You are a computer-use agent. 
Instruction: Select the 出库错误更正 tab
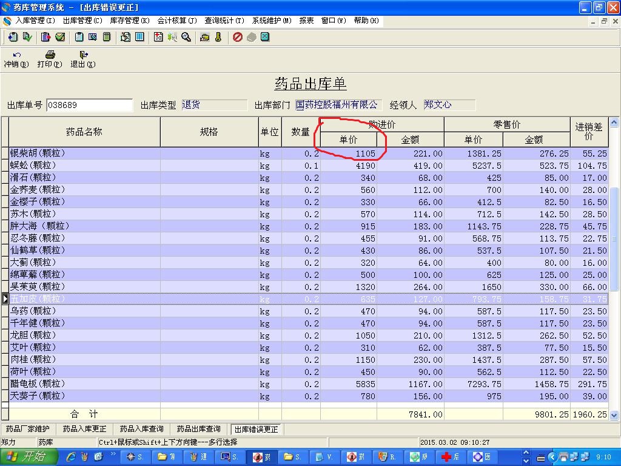pyautogui.click(x=256, y=429)
